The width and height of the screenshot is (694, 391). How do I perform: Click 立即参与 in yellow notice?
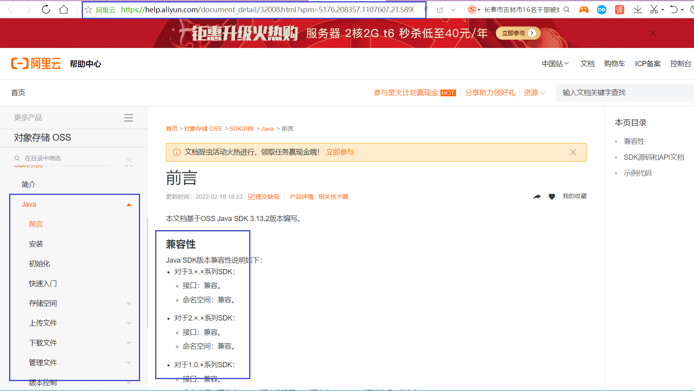(x=340, y=152)
